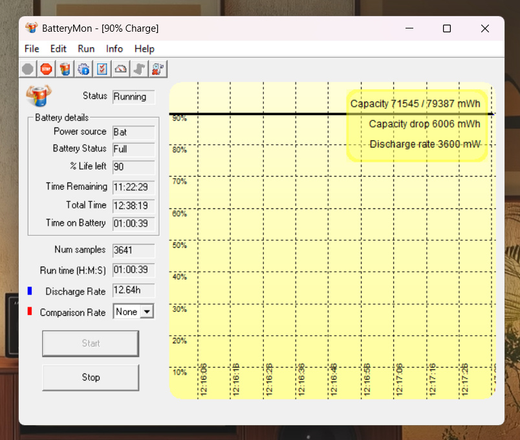Open system info gear toolbar icon
Image resolution: width=520 pixels, height=440 pixels.
pos(83,69)
